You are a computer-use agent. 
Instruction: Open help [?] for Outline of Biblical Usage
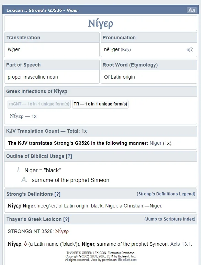(69, 156)
